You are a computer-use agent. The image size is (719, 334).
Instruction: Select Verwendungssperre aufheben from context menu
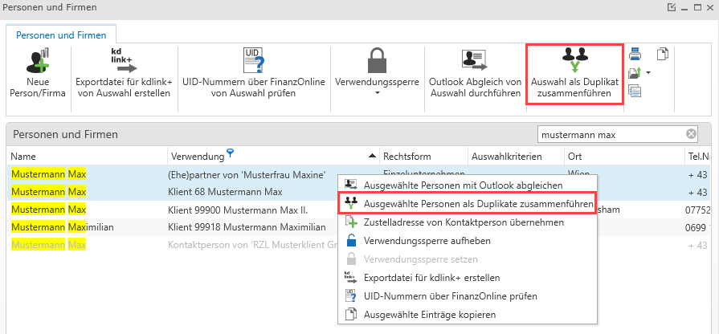[427, 240]
